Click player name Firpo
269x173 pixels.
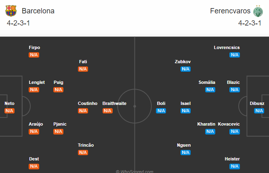point(34,48)
